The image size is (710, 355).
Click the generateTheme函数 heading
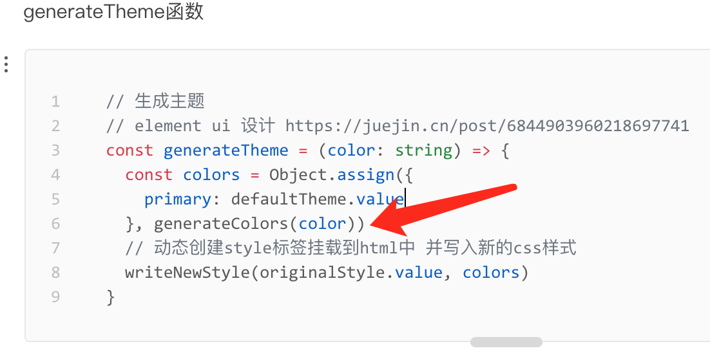[x=113, y=12]
